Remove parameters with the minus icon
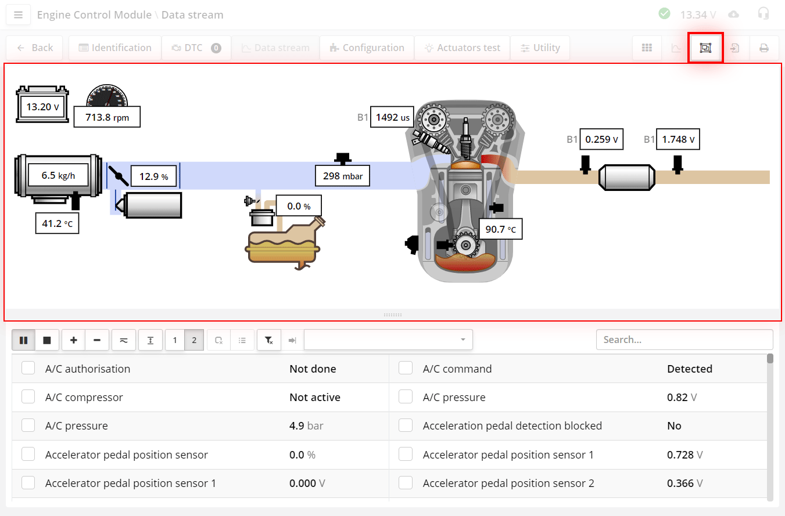785x516 pixels. click(97, 340)
